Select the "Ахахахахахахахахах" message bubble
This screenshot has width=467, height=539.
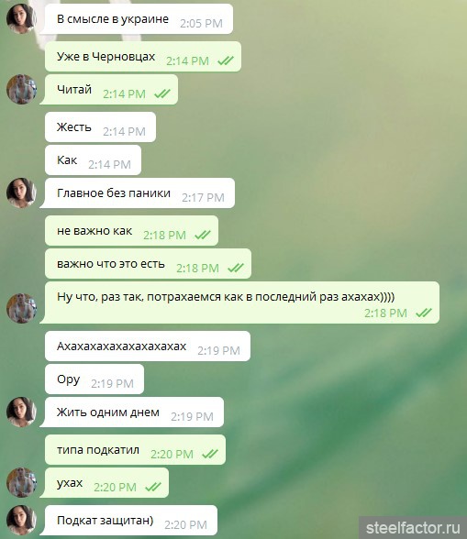pyautogui.click(x=148, y=346)
